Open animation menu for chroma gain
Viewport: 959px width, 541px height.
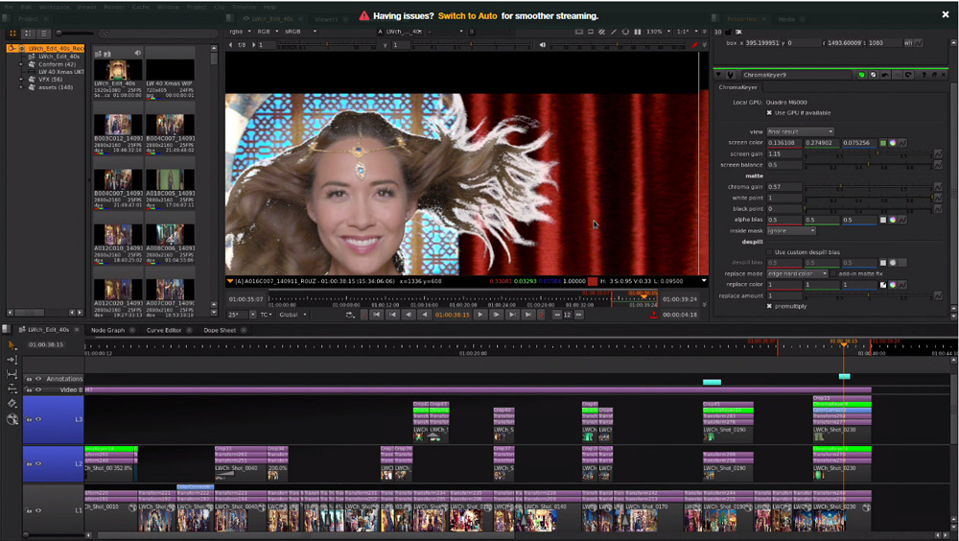pos(938,187)
